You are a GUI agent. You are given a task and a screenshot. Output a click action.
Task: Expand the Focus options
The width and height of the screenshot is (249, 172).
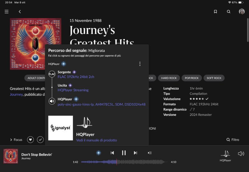pos(16,140)
